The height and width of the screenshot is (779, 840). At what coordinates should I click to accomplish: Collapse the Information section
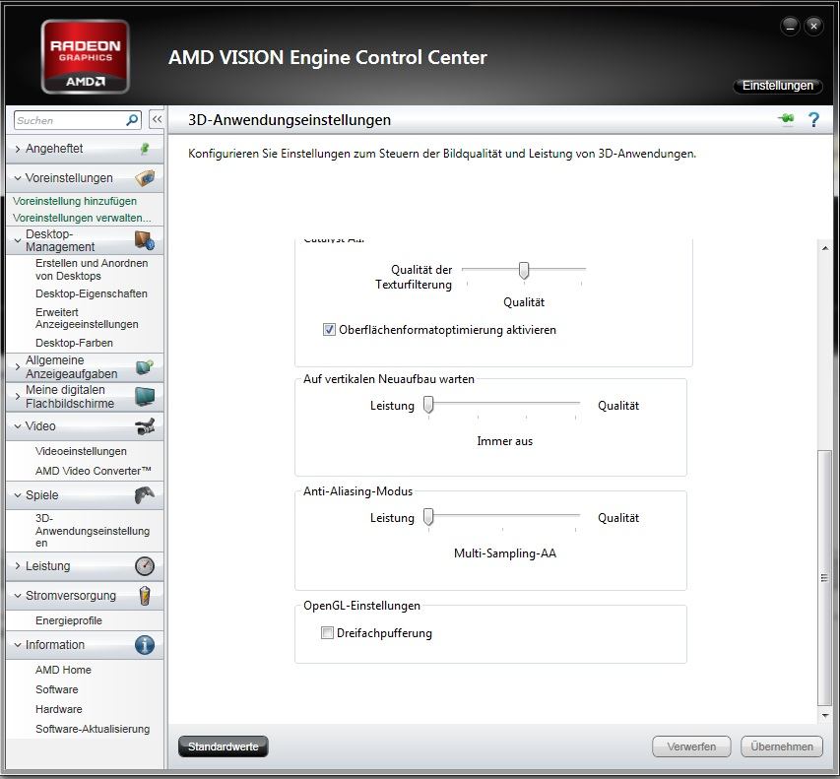(18, 644)
